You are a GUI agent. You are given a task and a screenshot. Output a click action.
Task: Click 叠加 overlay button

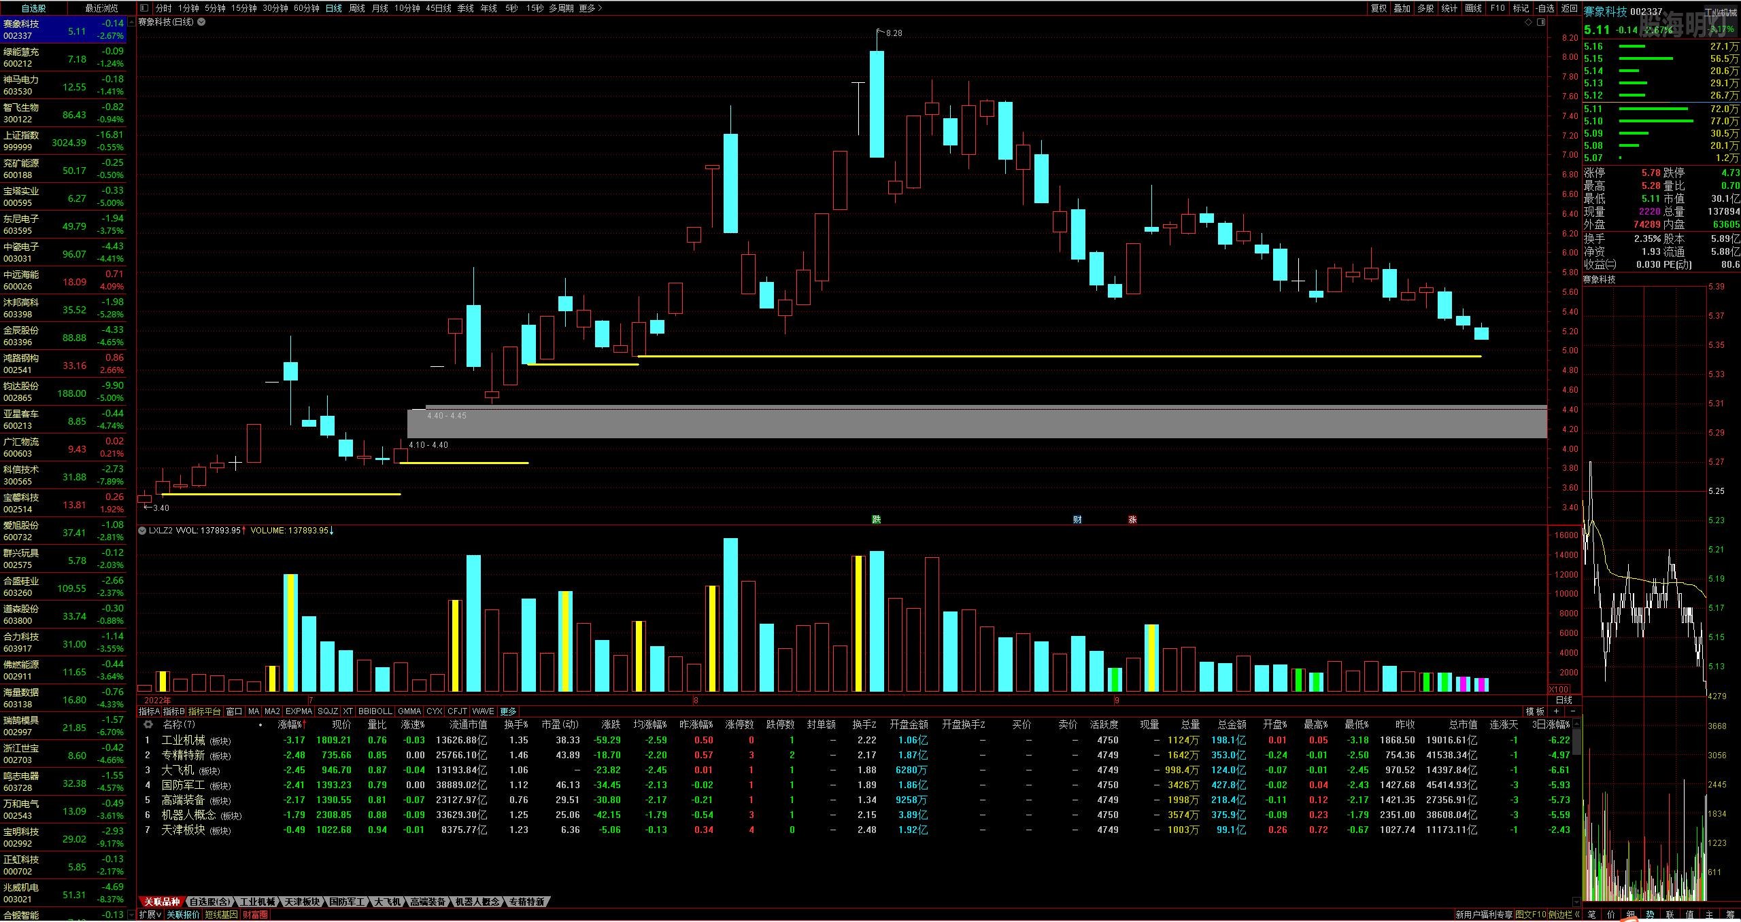pyautogui.click(x=1402, y=8)
